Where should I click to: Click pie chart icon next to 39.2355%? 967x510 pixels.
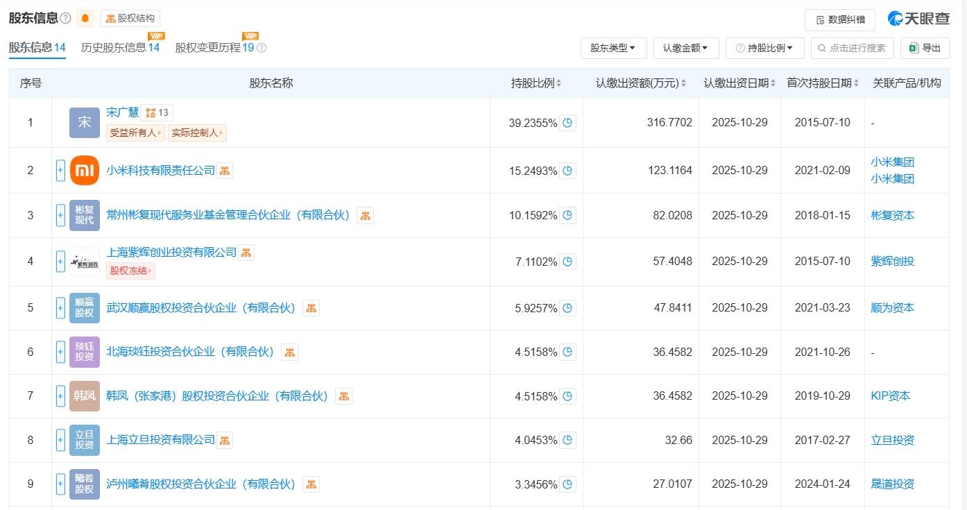[568, 123]
